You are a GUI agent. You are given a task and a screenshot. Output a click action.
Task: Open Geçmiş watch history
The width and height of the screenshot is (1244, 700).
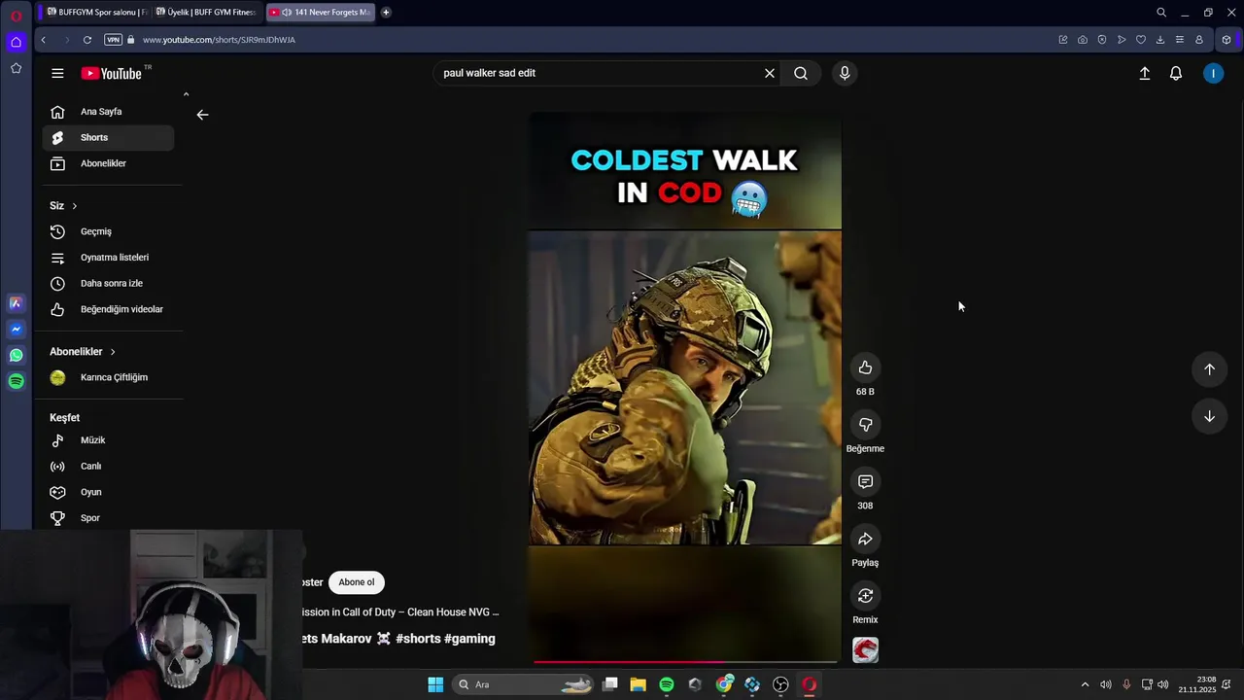(x=108, y=231)
